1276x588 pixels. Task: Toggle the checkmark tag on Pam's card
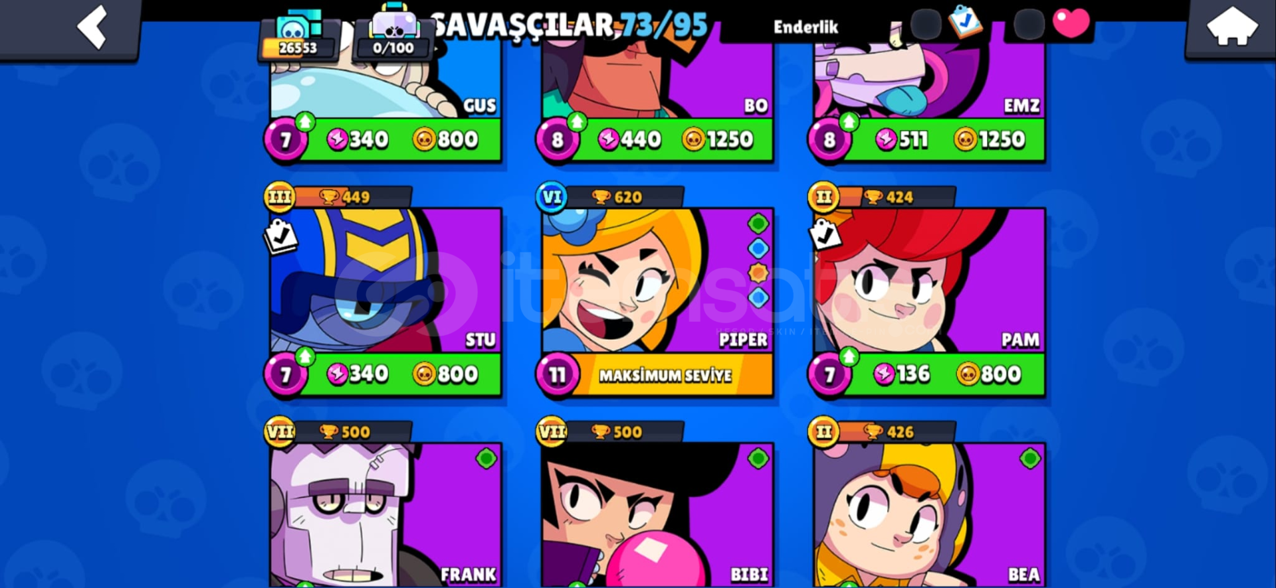(x=825, y=236)
